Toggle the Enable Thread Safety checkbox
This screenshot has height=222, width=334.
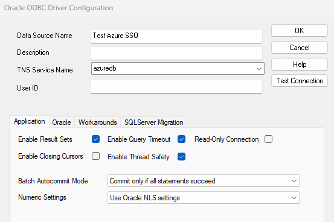(181, 157)
